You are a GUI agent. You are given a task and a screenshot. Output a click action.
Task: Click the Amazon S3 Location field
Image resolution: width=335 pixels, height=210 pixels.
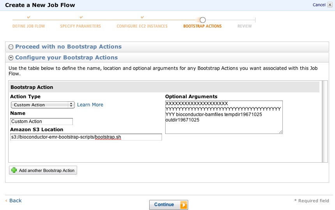coord(86,137)
